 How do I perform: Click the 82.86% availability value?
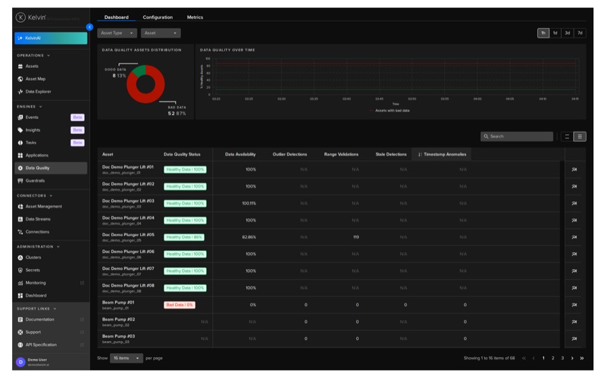(249, 237)
